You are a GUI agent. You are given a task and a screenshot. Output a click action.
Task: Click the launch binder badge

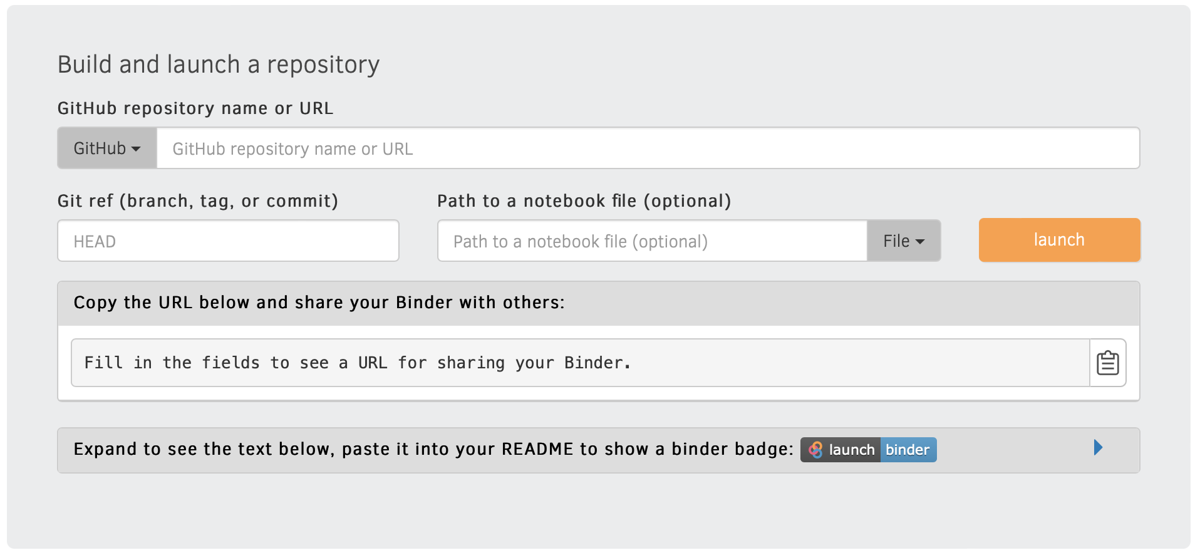[x=868, y=449]
